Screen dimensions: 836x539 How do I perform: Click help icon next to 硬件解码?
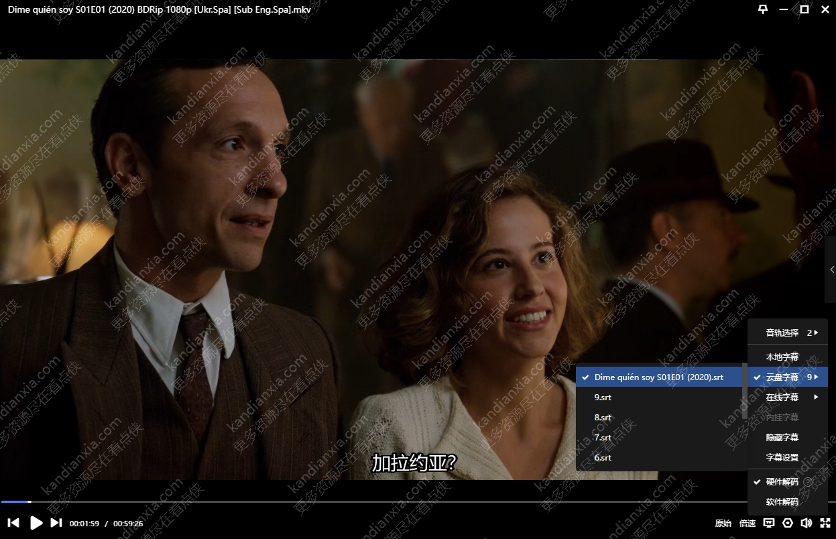[x=808, y=481]
